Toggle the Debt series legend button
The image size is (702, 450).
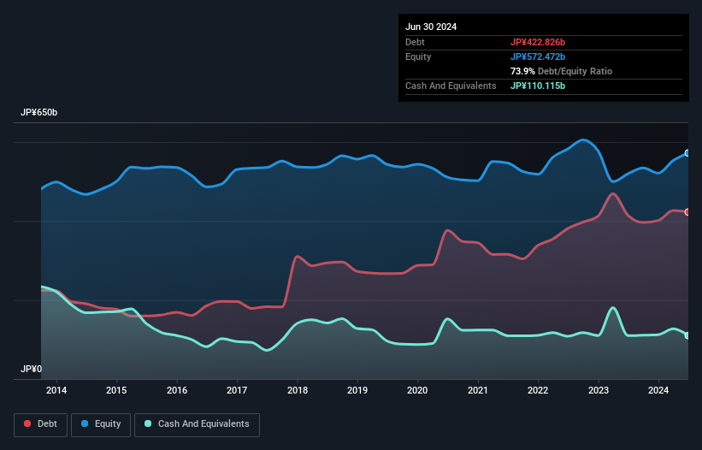tap(41, 424)
